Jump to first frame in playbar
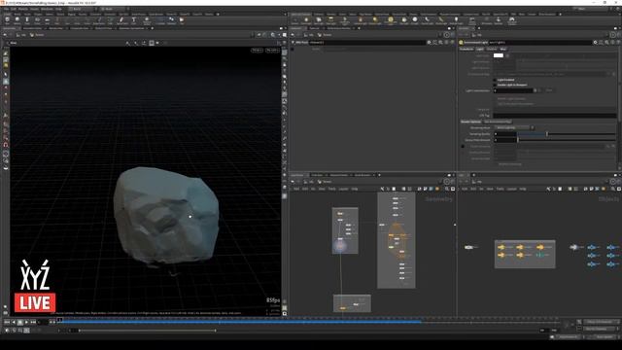 (7, 322)
